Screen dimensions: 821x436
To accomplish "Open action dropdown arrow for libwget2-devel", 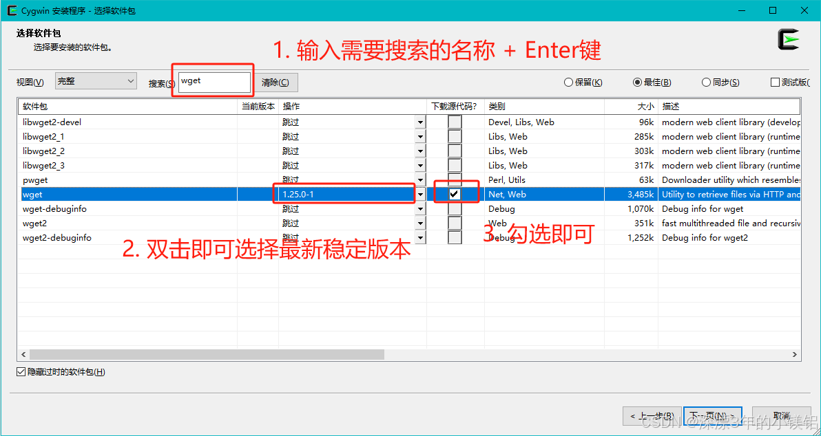I will coord(420,122).
